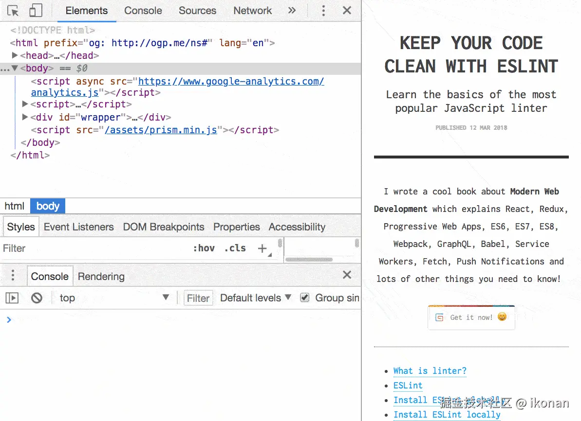Open the Sources tab
The width and height of the screenshot is (581, 421).
(198, 10)
